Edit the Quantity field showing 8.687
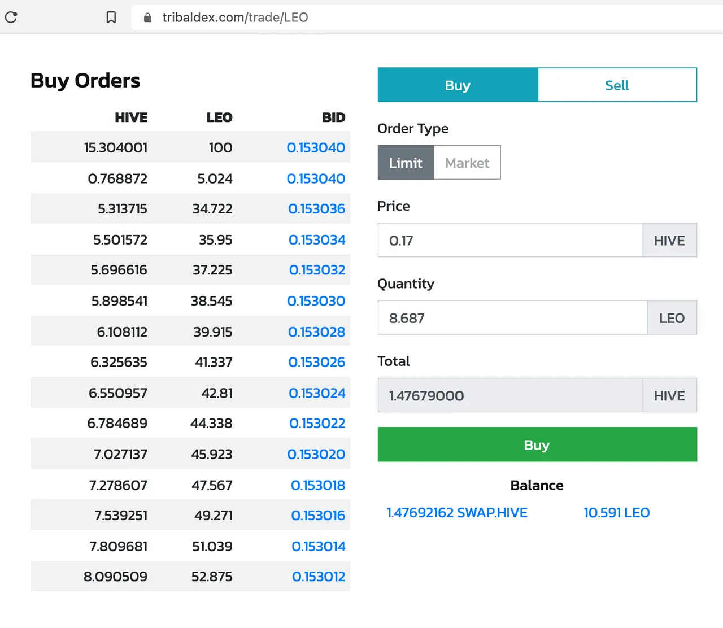Image resolution: width=723 pixels, height=628 pixels. coord(512,317)
